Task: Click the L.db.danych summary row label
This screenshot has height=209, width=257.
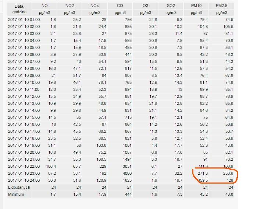Action: (19, 188)
